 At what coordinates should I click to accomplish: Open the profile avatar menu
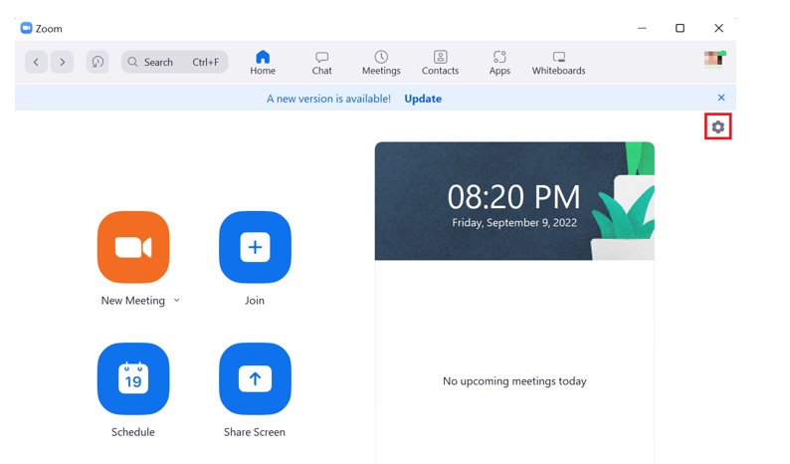tap(713, 59)
